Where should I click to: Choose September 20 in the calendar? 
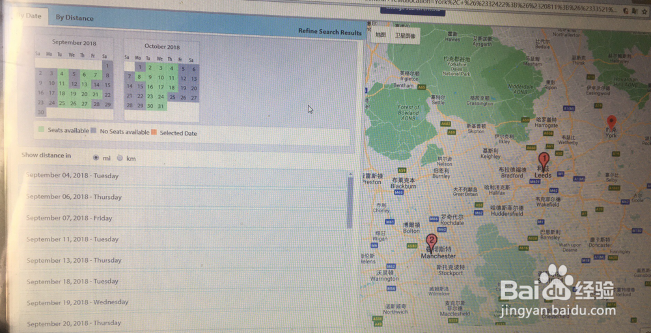pos(84,94)
